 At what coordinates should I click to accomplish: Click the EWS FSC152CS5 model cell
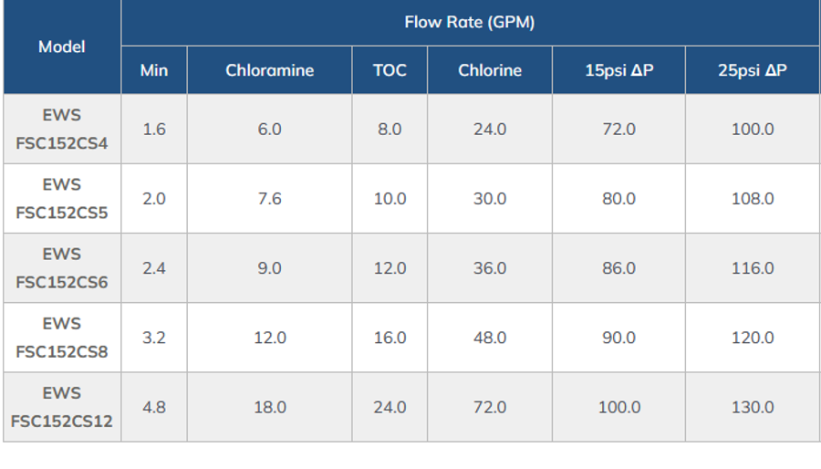(62, 199)
